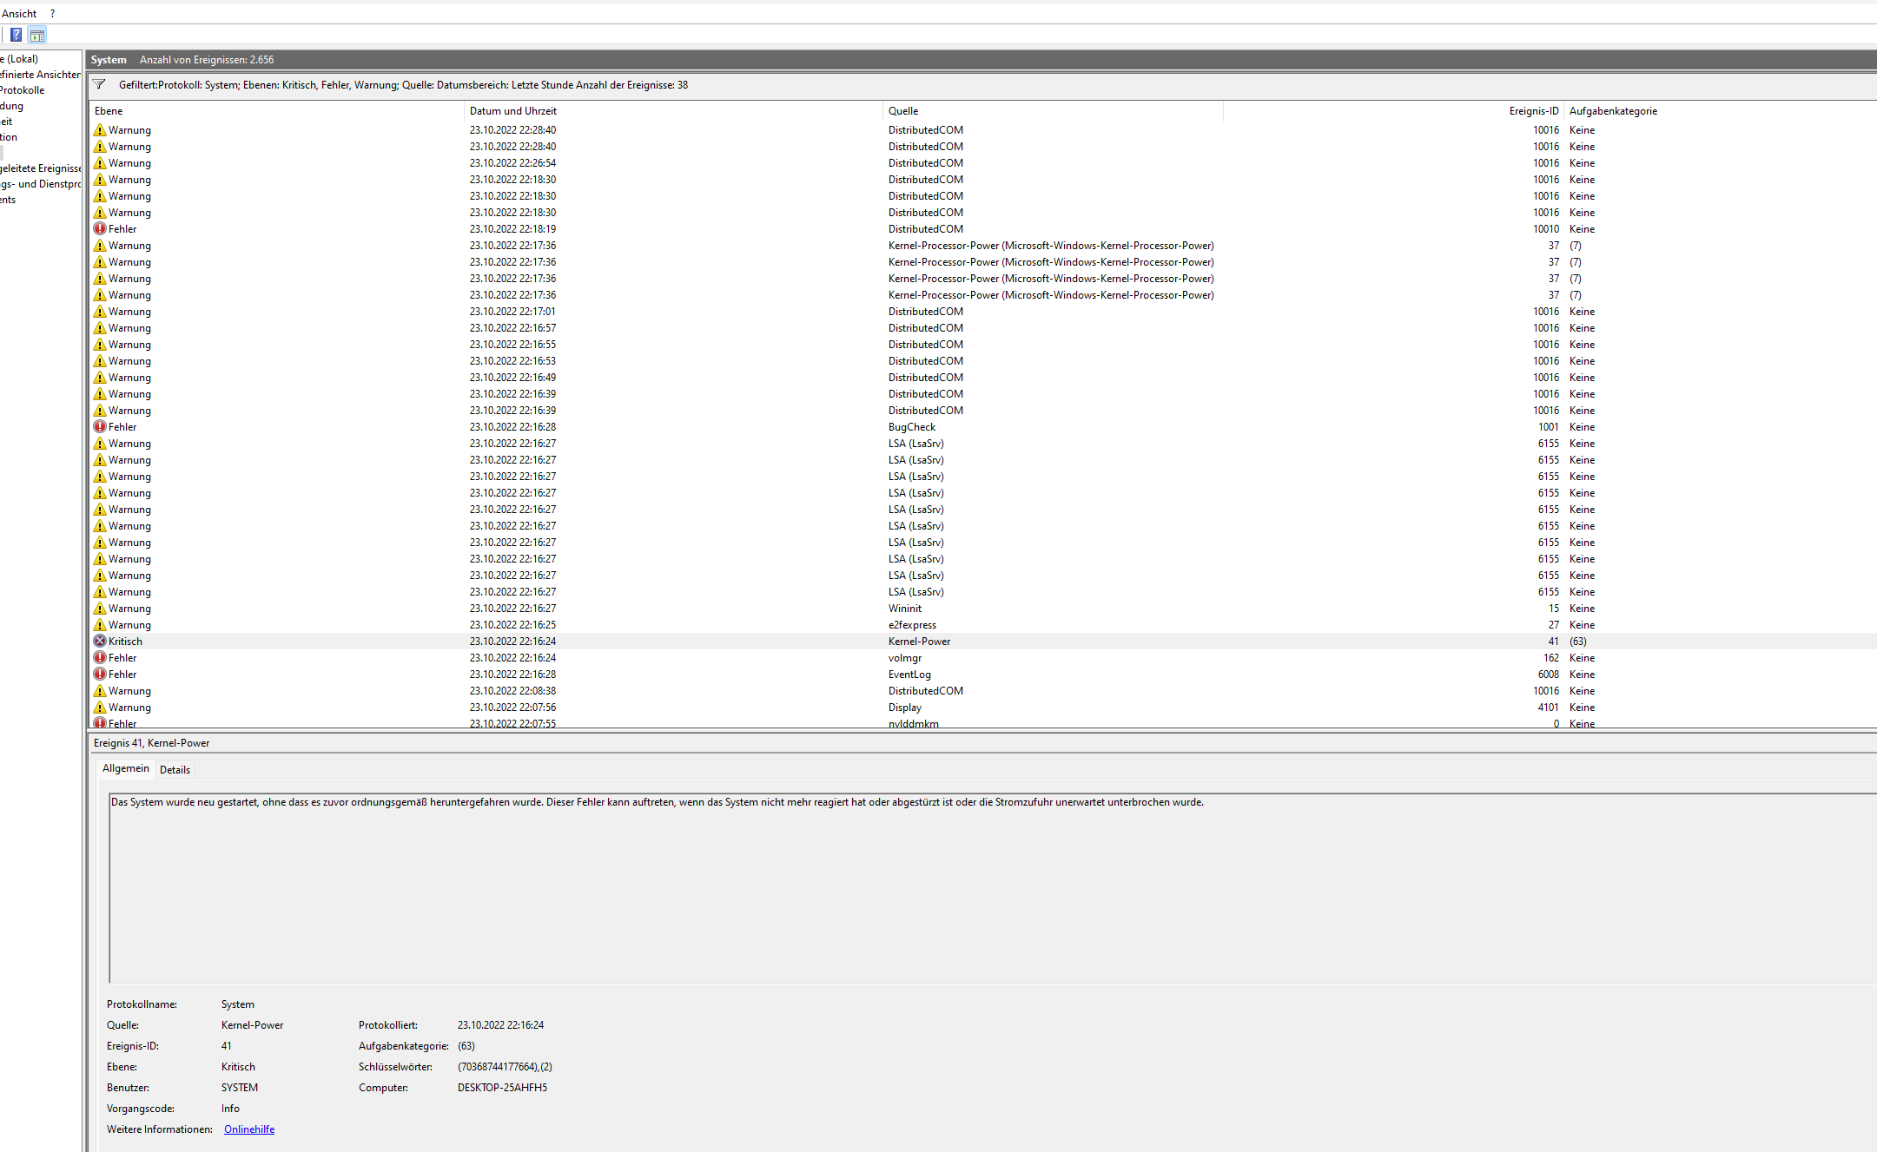Image resolution: width=1877 pixels, height=1152 pixels.
Task: Sort events by the Ebene column header
Action: [108, 110]
